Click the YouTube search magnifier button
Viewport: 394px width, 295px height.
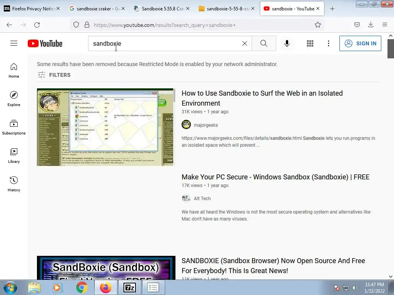click(264, 43)
